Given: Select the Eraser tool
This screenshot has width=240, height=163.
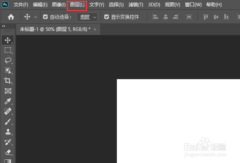Looking at the screenshot, I should point(8,152).
